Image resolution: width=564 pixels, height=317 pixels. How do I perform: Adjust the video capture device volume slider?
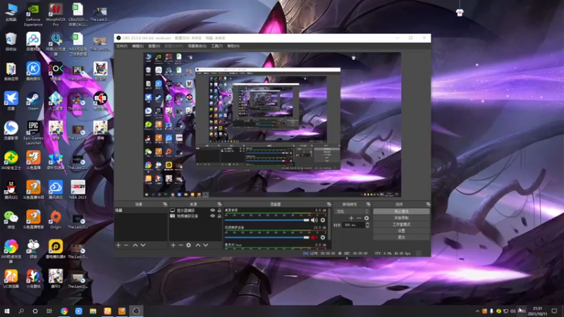(267, 237)
